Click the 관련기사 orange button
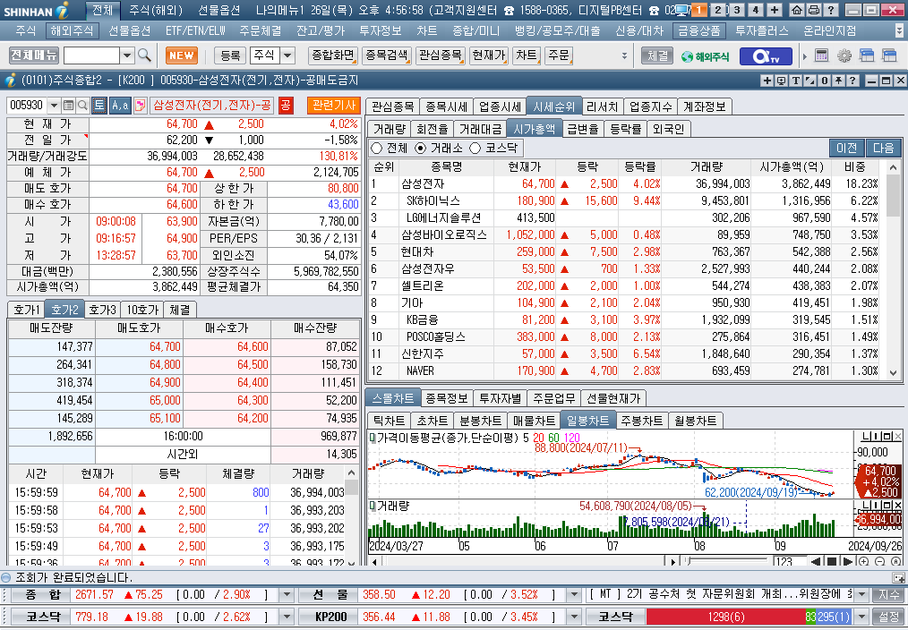The image size is (908, 630). tap(333, 106)
